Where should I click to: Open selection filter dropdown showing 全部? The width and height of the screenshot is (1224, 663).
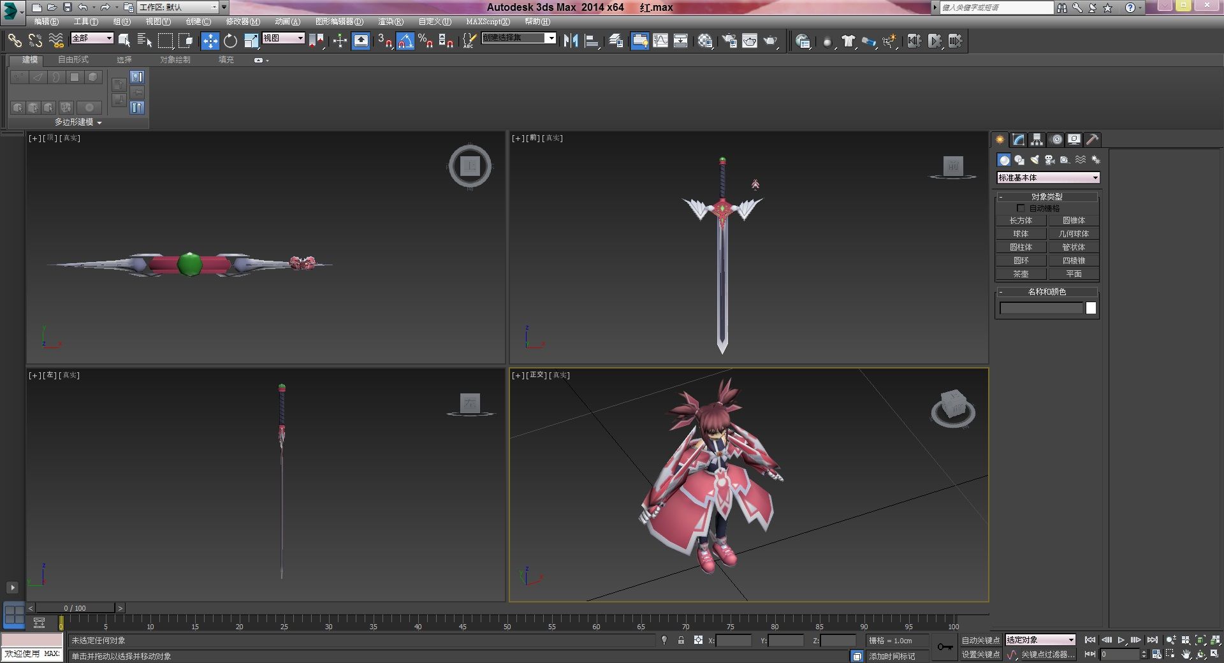coord(92,38)
